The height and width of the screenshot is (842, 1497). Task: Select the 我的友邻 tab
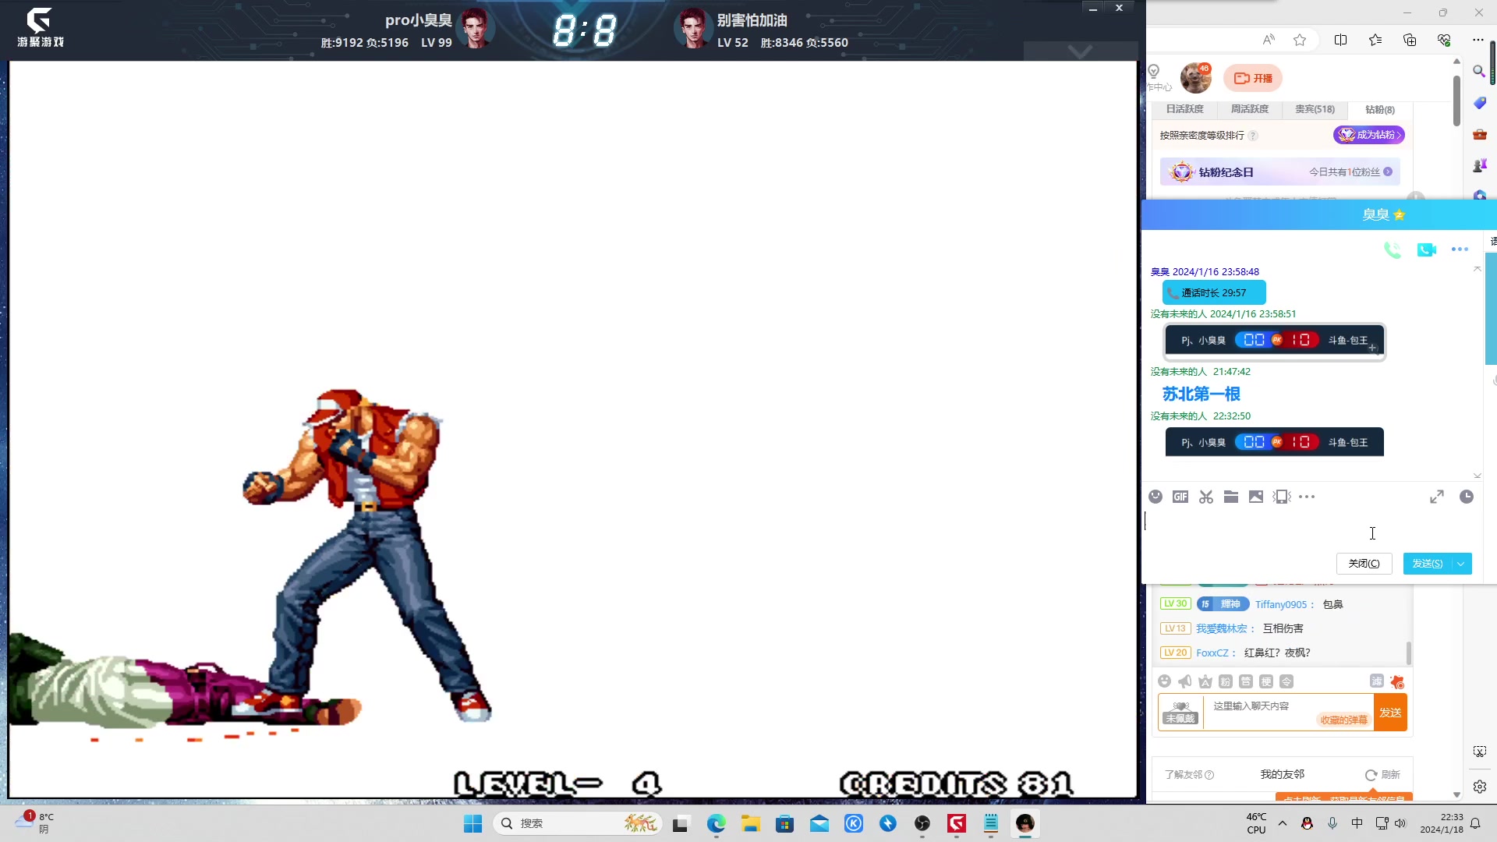click(1282, 774)
